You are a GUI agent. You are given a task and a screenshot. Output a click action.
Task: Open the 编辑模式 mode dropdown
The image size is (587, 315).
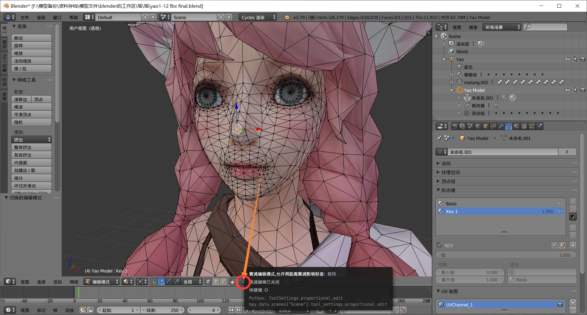click(102, 282)
